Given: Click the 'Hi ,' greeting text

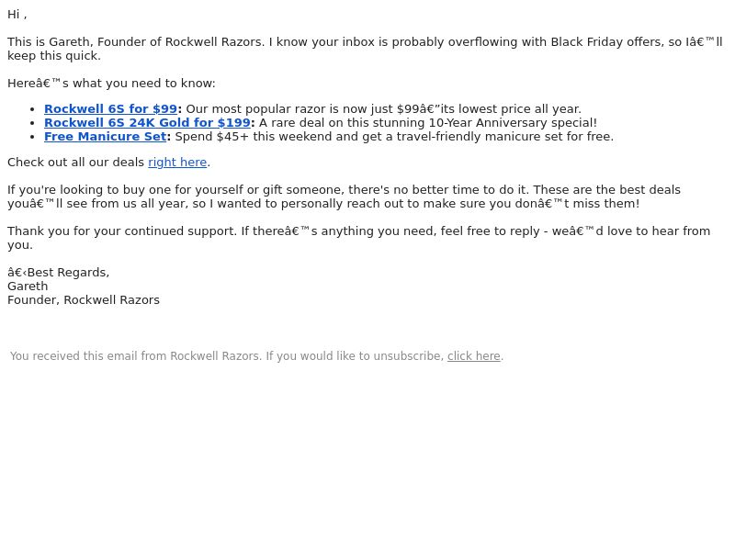Looking at the screenshot, I should tap(17, 15).
